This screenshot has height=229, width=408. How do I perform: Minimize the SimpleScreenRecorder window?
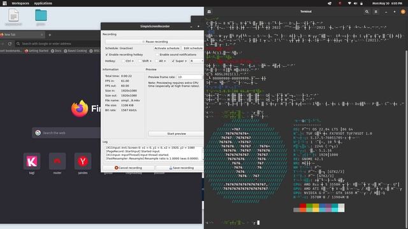[x=191, y=27]
